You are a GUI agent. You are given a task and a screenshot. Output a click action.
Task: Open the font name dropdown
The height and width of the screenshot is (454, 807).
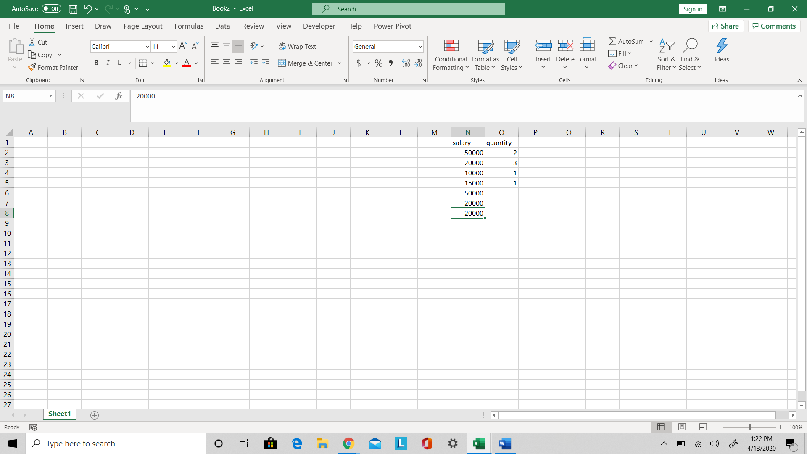[148, 47]
